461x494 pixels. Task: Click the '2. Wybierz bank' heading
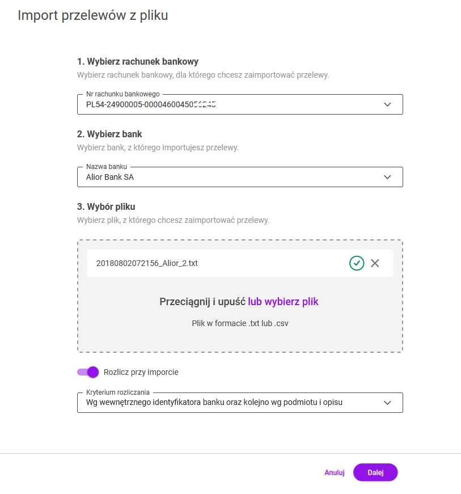(x=109, y=134)
